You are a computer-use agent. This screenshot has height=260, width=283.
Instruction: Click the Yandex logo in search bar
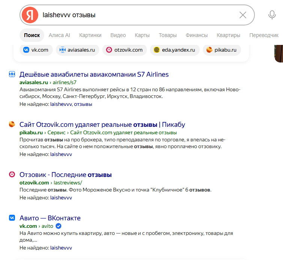(x=30, y=15)
